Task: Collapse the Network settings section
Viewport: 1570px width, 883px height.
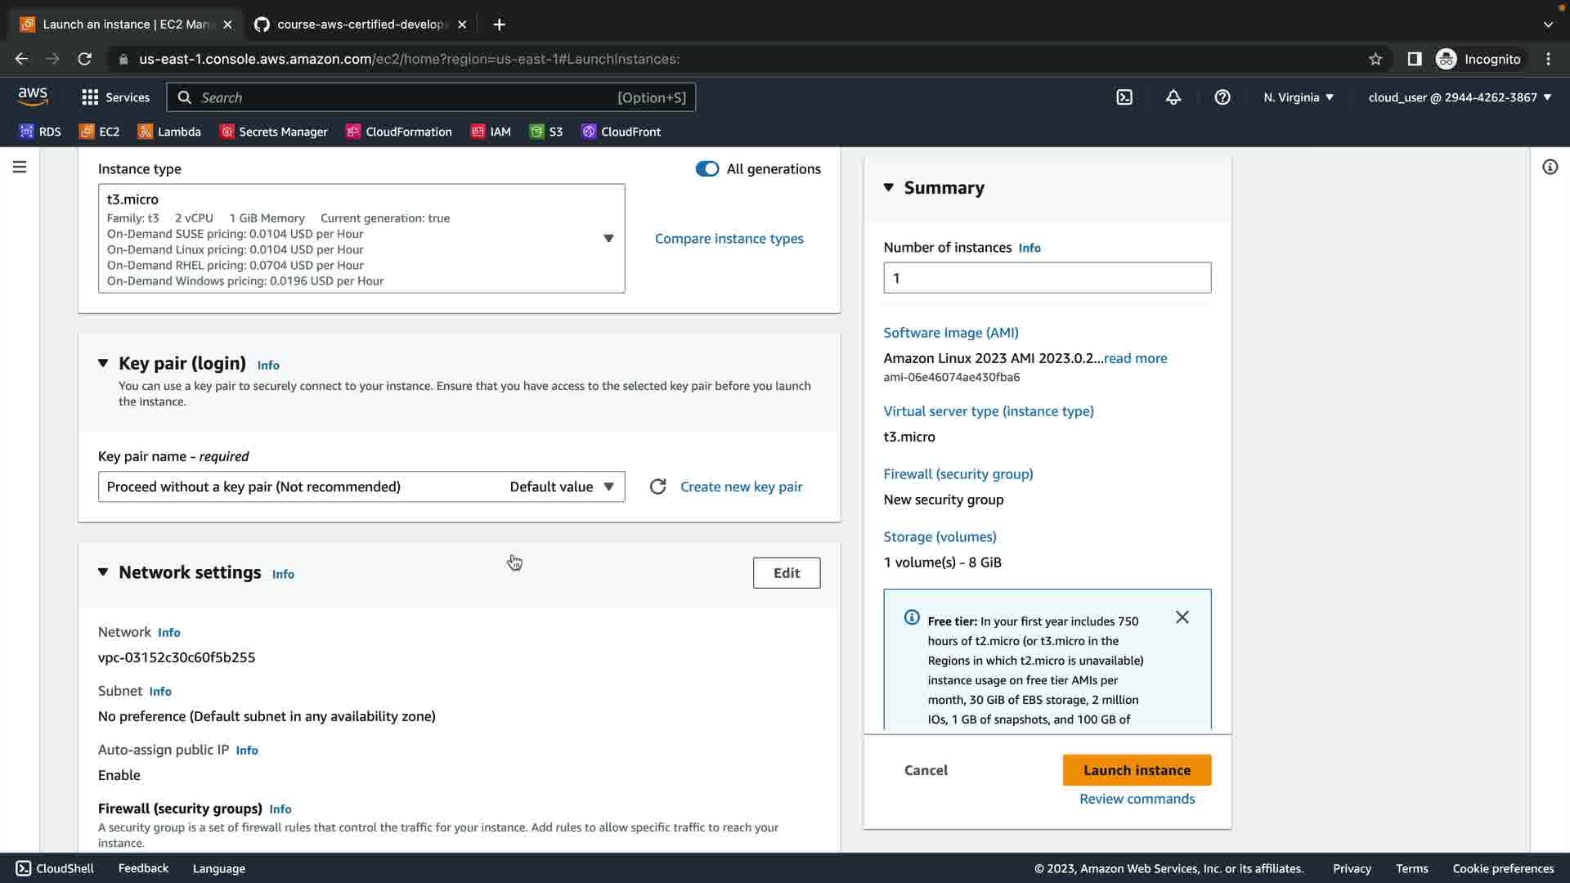Action: point(103,572)
